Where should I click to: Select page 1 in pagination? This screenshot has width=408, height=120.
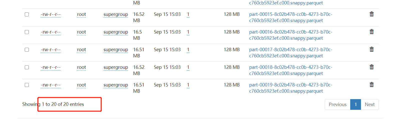355,105
